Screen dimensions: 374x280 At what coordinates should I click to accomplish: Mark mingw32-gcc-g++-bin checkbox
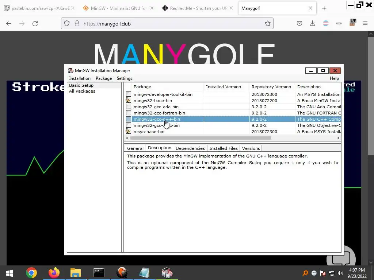(129, 119)
